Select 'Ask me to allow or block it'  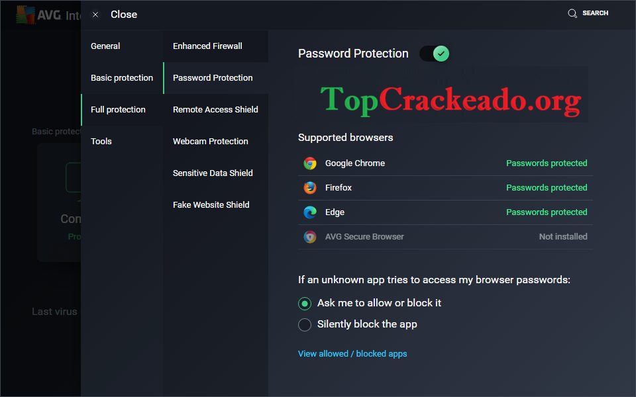[305, 303]
